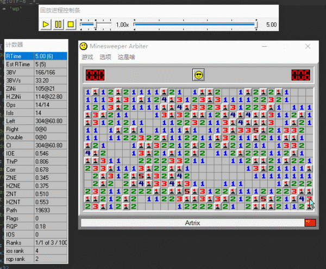This screenshot has width=326, height=269.
Task: Pause the replay with the pause button
Action: pos(58,24)
